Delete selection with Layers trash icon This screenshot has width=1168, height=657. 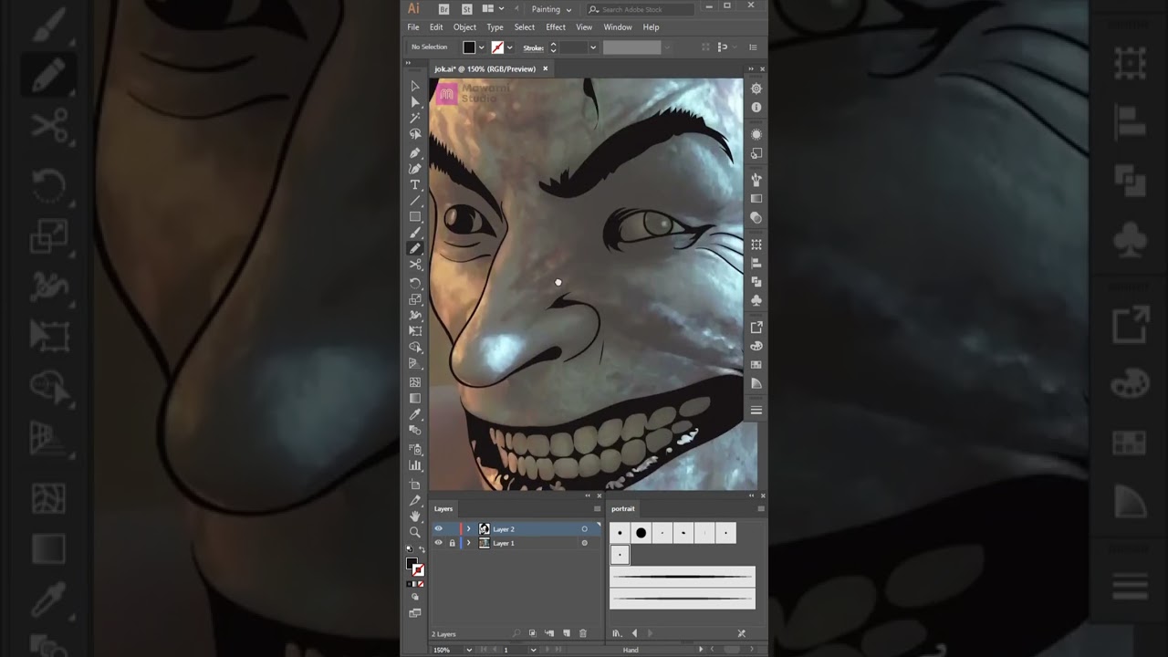583,633
